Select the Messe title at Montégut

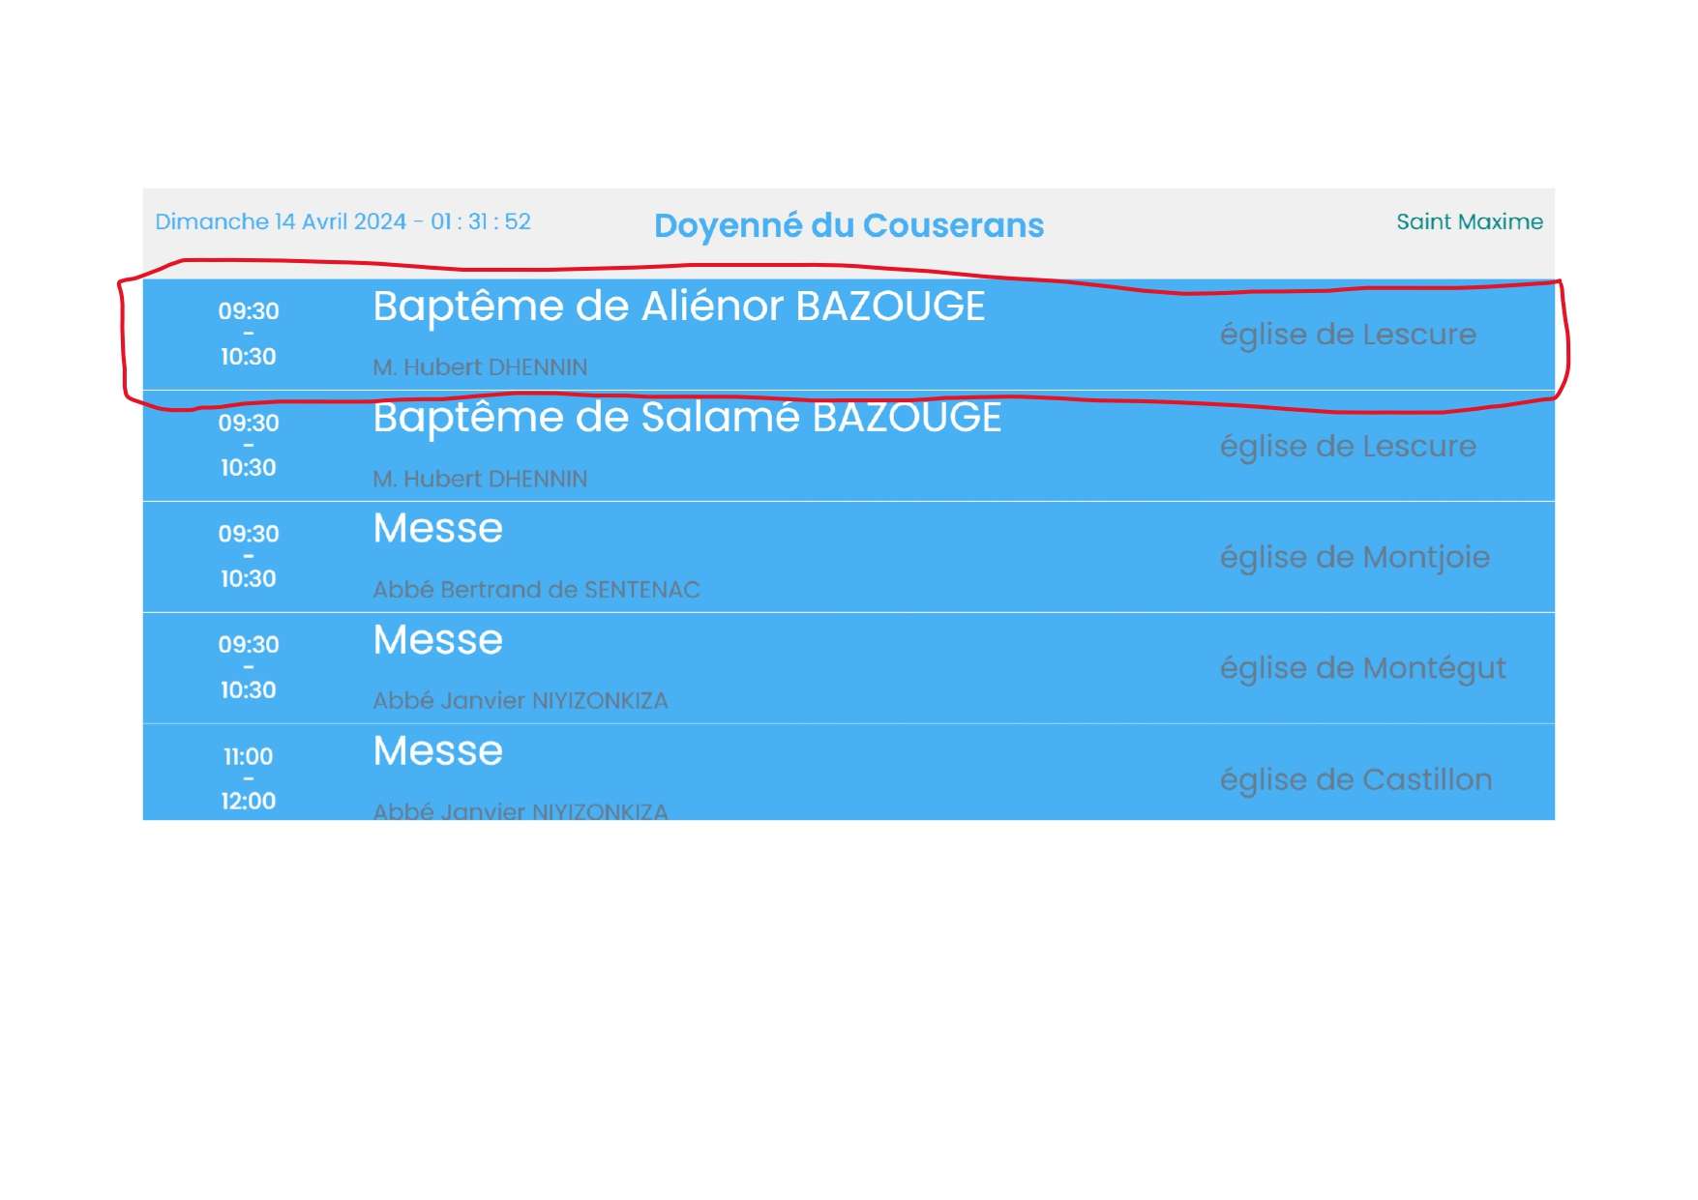tap(437, 640)
